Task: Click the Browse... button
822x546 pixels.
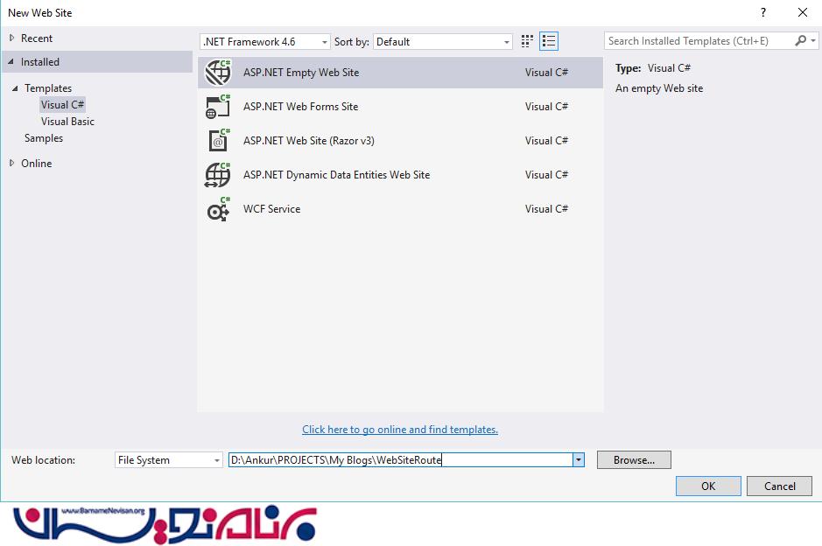Action: tap(634, 460)
